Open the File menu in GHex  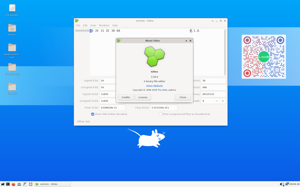[x=78, y=25]
